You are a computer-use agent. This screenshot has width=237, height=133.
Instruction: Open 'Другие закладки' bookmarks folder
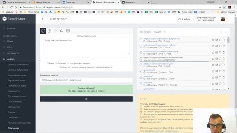coord(226,12)
